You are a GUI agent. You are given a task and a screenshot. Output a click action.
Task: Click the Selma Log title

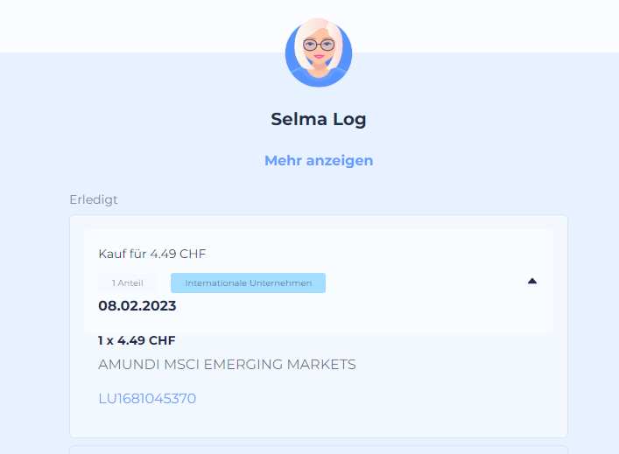pyautogui.click(x=319, y=119)
